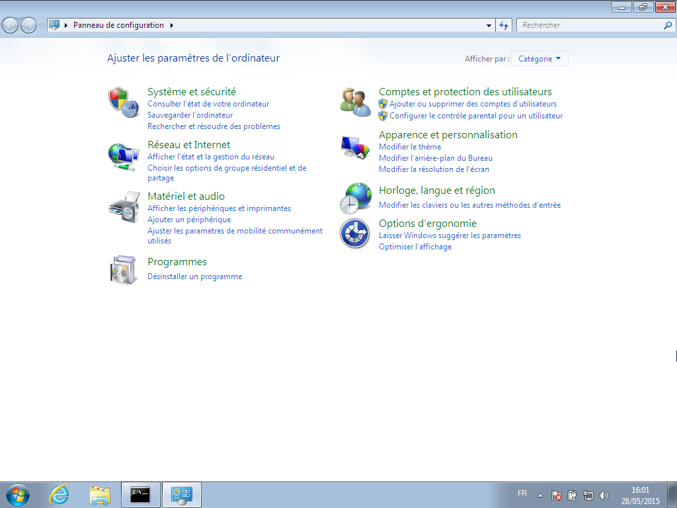Open the Catégorie view dropdown
677x508 pixels.
click(539, 59)
